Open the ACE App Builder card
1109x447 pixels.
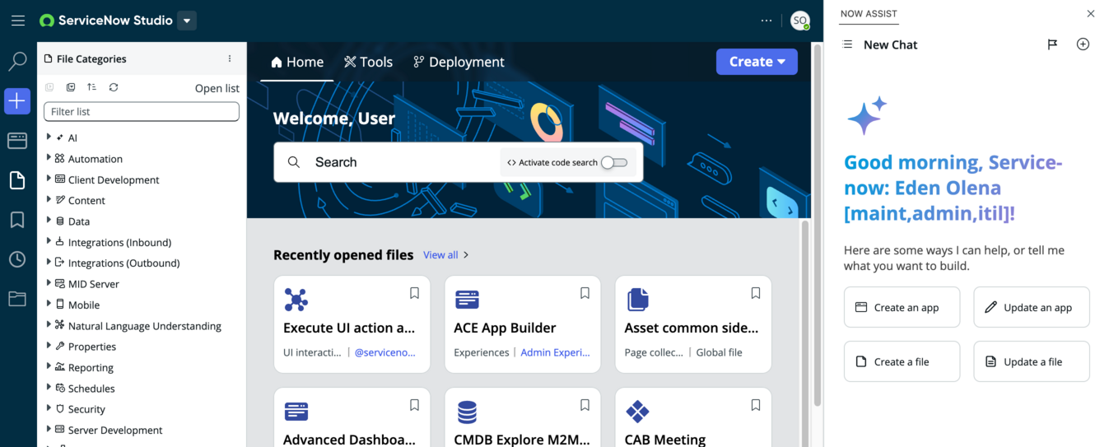pos(523,324)
